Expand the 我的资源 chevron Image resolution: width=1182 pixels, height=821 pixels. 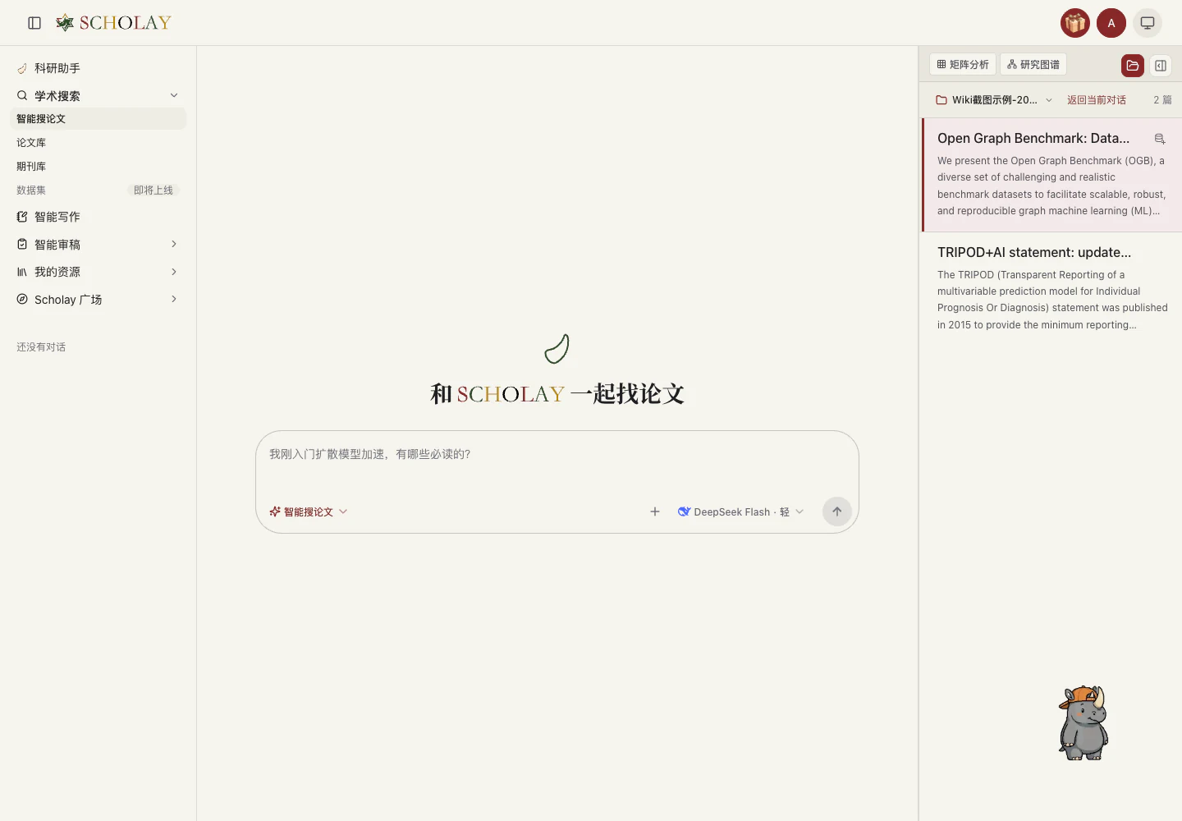174,272
